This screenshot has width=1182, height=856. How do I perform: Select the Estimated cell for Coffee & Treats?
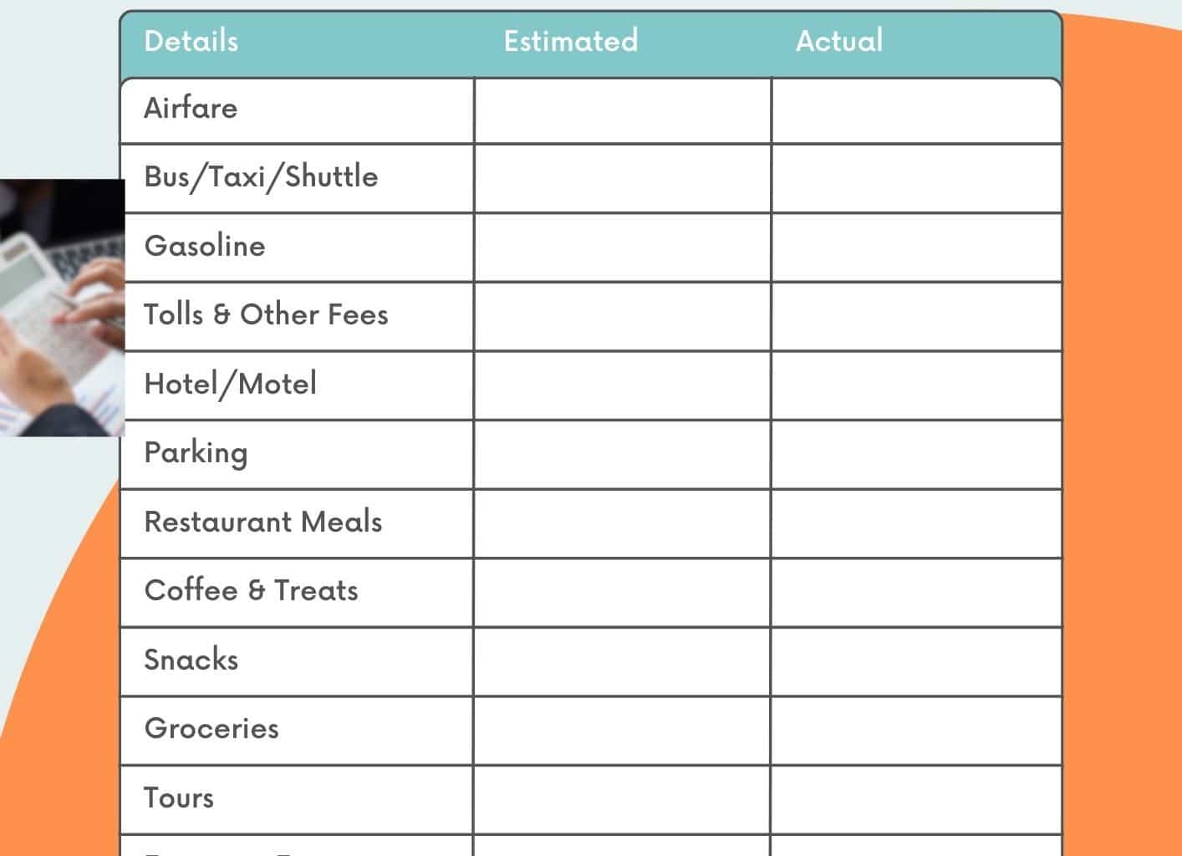point(622,592)
